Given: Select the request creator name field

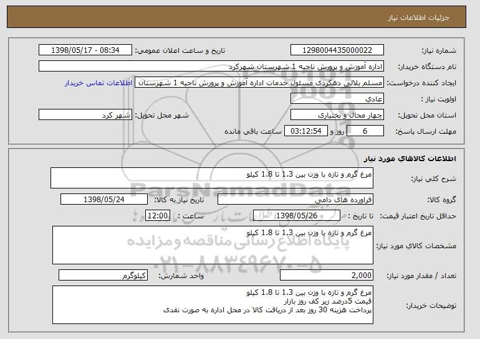Looking at the screenshot, I should [x=259, y=83].
